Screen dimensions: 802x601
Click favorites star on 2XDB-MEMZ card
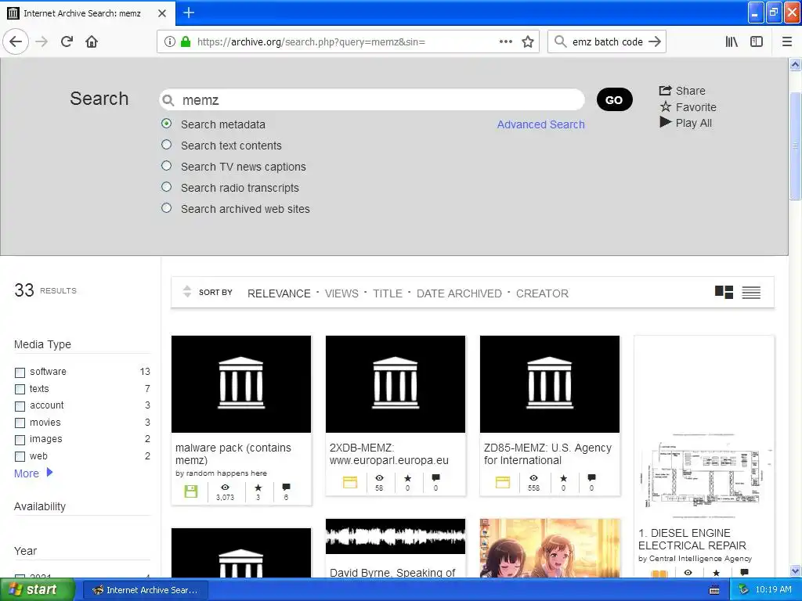(407, 478)
